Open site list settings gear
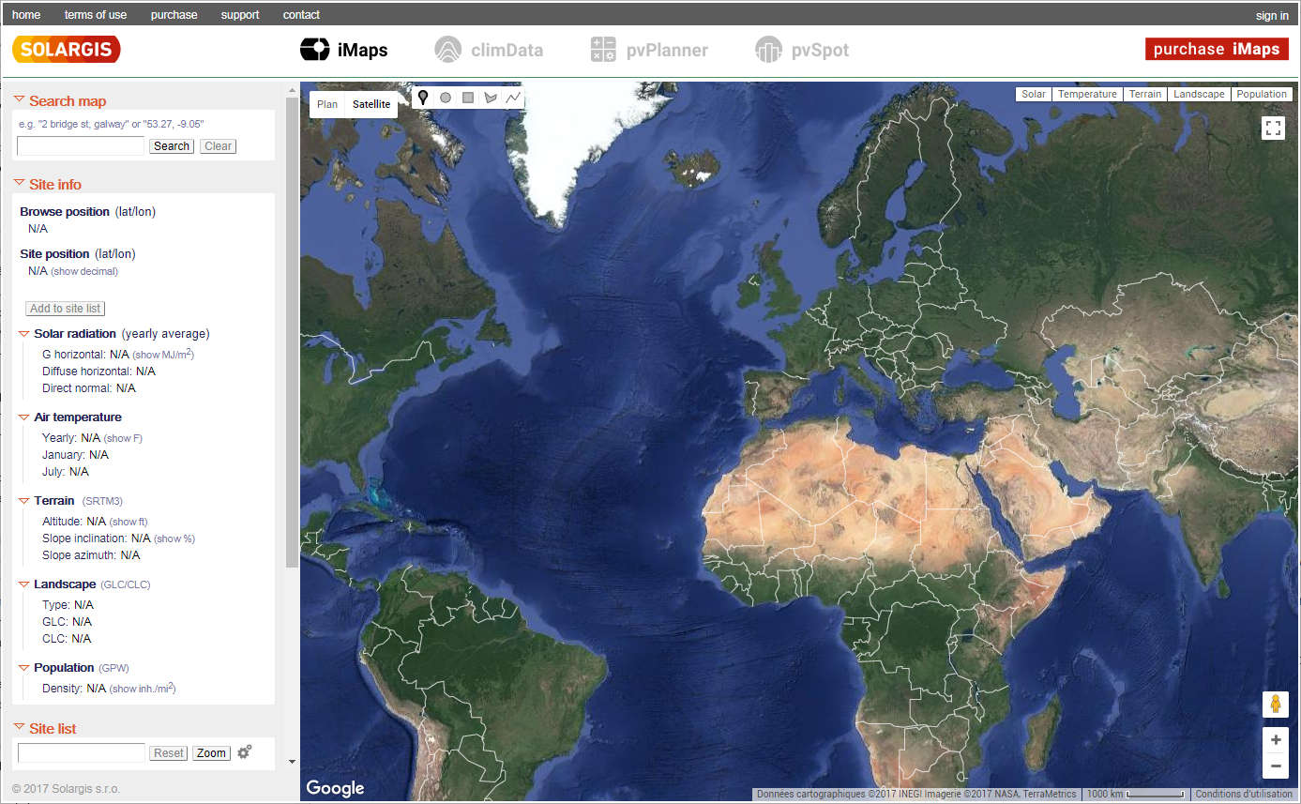The height and width of the screenshot is (804, 1301). pos(245,752)
